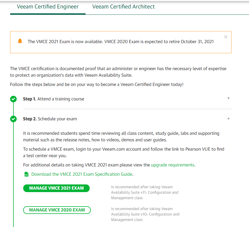This screenshot has width=249, height=227.
Task: Open the upgrade requirements link
Action: point(172,165)
